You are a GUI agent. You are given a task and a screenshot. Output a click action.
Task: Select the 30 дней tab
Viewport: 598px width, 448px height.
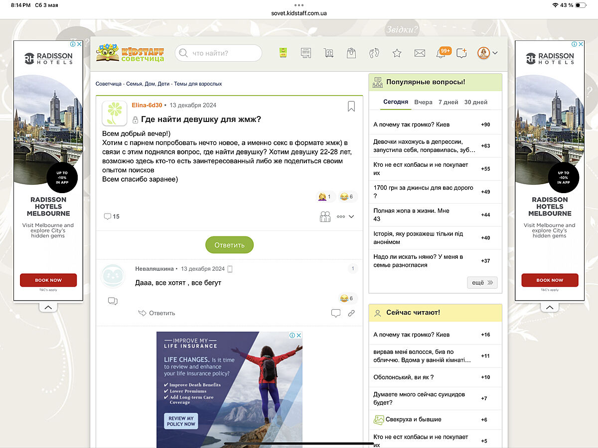(x=475, y=102)
